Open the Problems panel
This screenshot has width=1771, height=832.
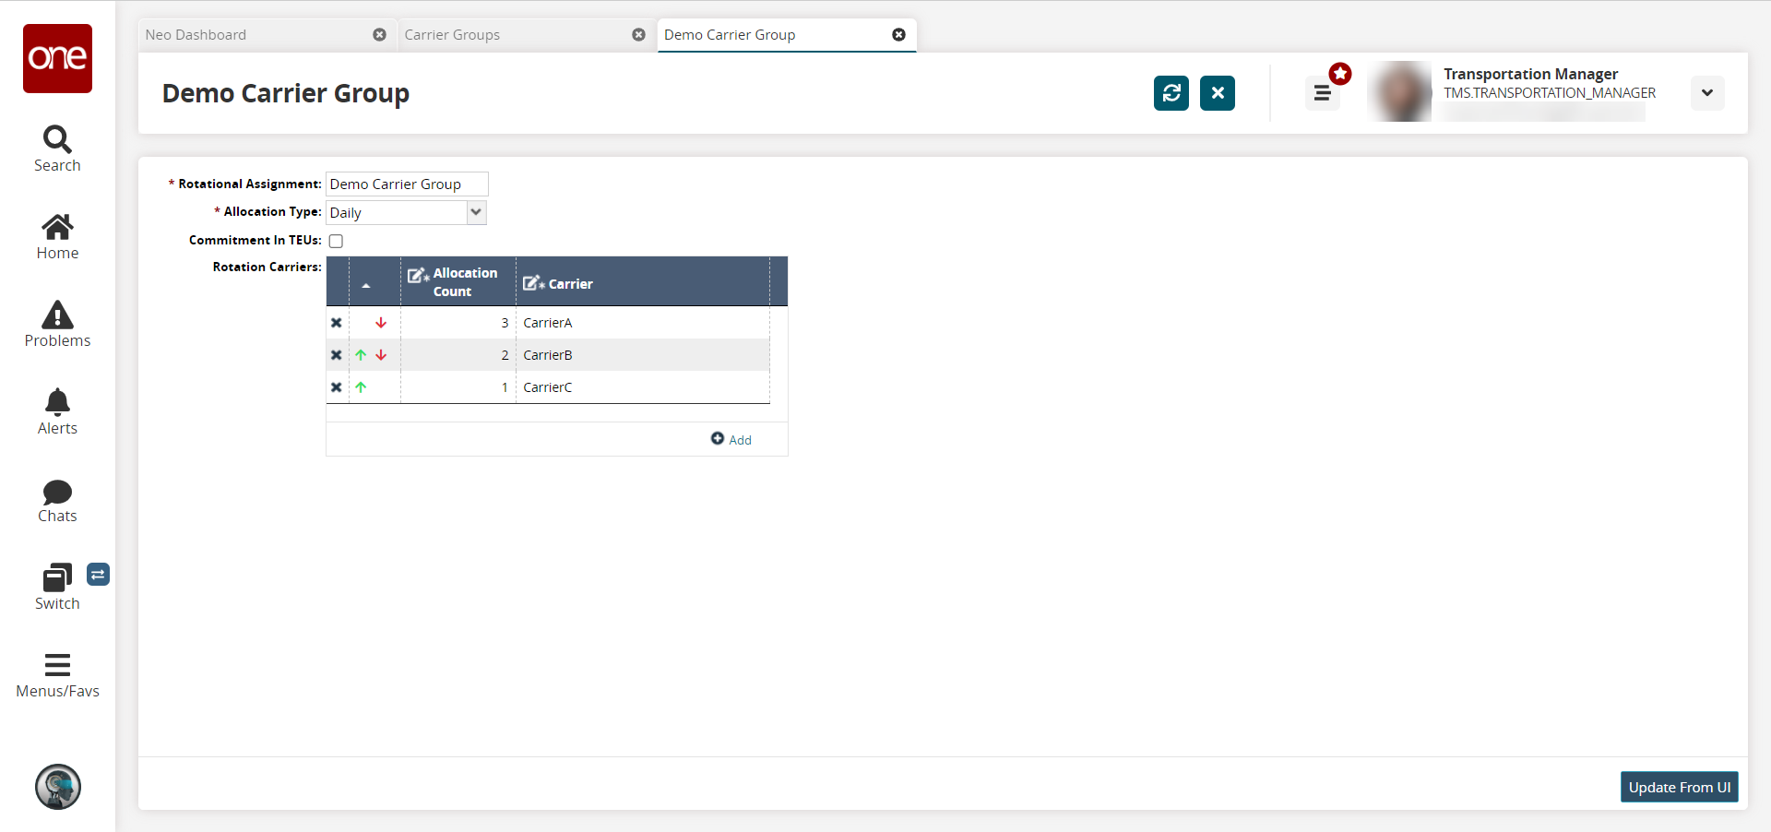click(57, 324)
